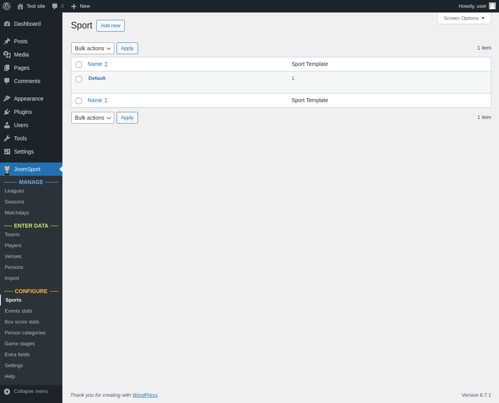Click the top Apply button
This screenshot has height=403, width=499.
pyautogui.click(x=127, y=48)
